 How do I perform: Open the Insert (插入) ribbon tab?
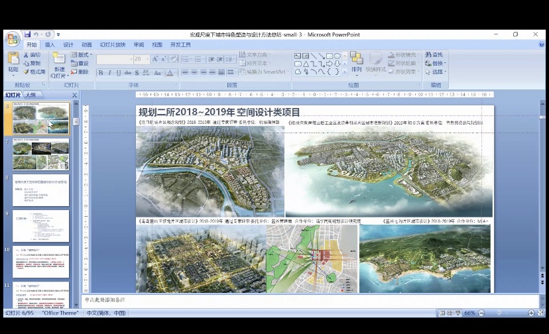(x=50, y=44)
